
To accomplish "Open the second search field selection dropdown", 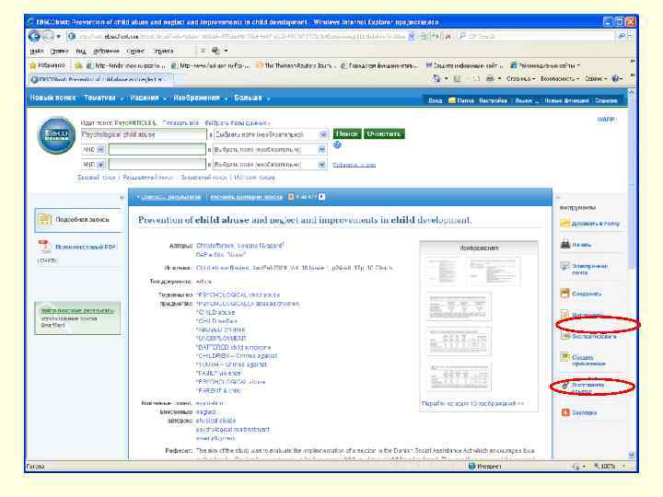I will point(321,150).
